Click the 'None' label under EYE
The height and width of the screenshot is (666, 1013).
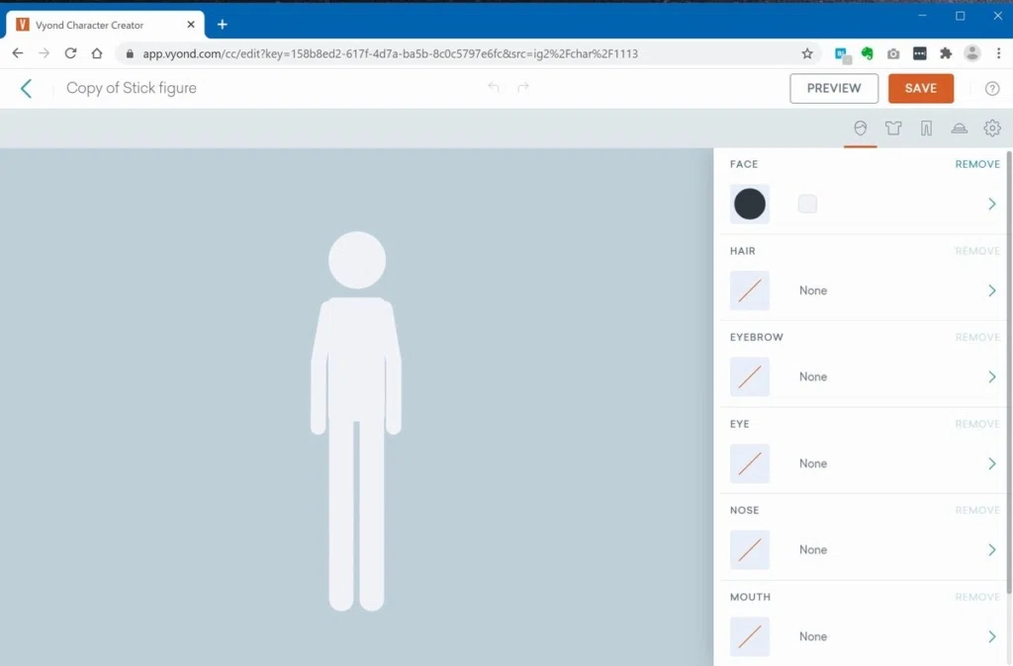(x=813, y=463)
